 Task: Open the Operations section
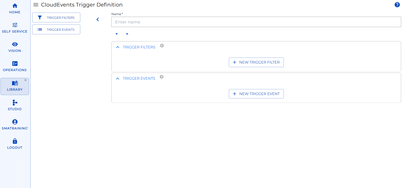pyautogui.click(x=15, y=66)
